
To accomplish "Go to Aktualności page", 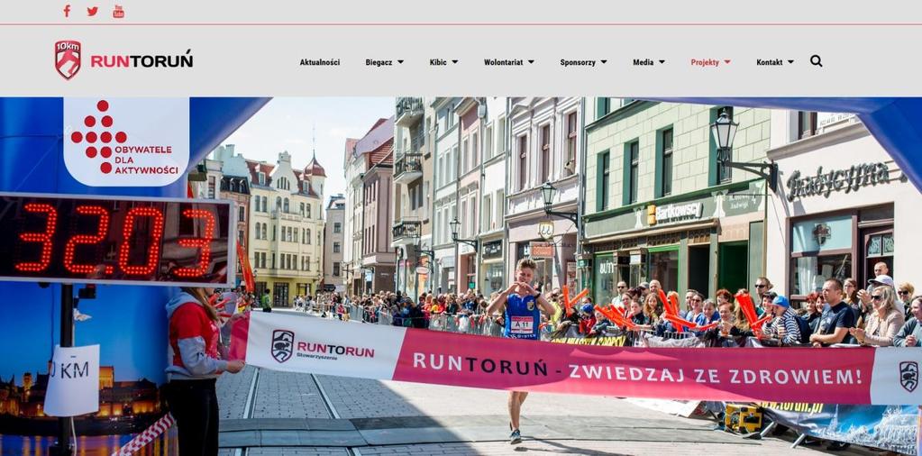I will pos(320,62).
